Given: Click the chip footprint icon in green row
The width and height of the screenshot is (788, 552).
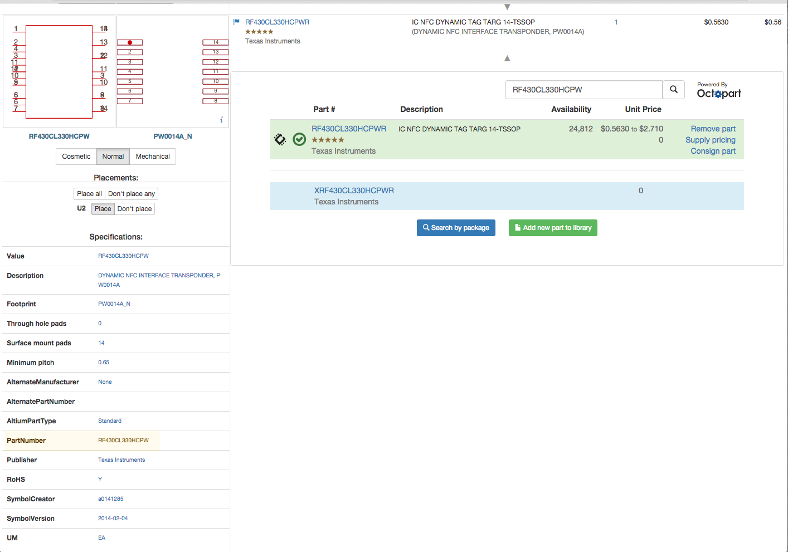Looking at the screenshot, I should [x=280, y=139].
